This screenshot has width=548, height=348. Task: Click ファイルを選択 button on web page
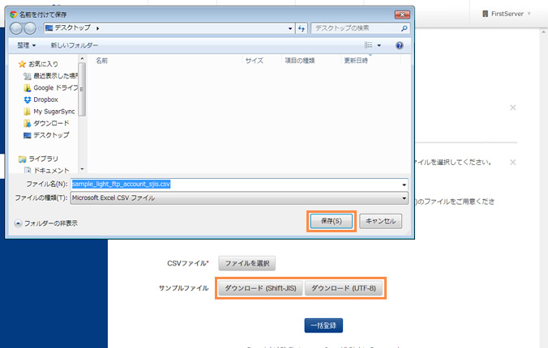coord(247,263)
